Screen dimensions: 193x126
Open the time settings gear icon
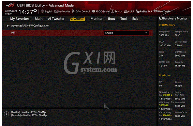(x=35, y=11)
